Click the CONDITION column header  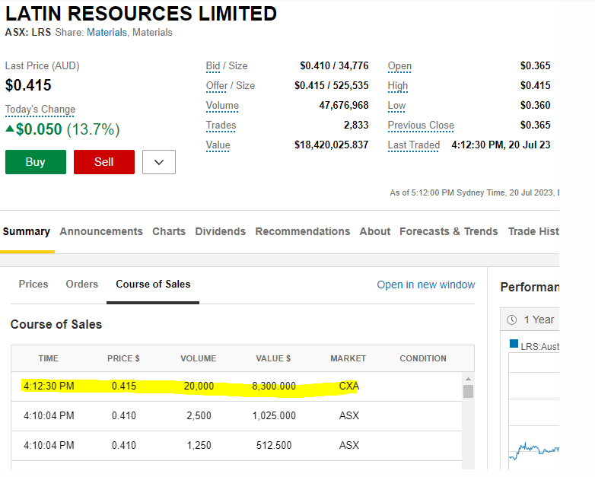tap(423, 358)
